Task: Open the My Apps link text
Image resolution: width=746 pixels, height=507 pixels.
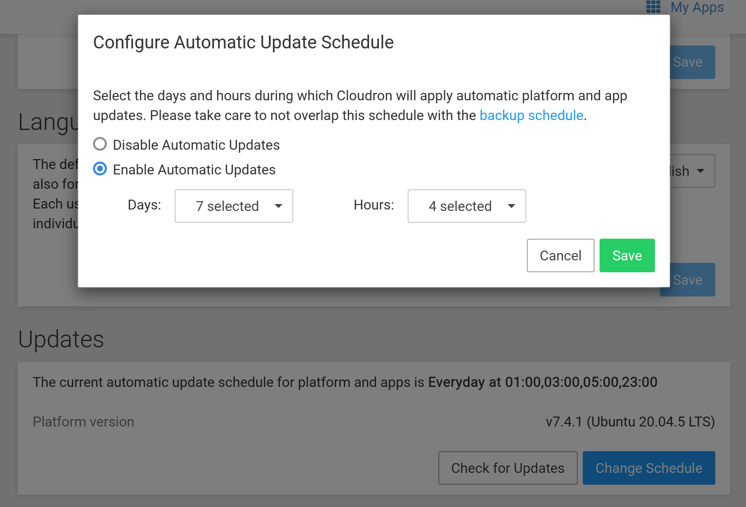Action: [697, 7]
